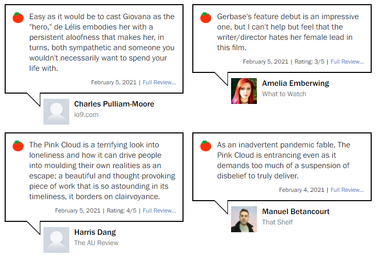Open the io9.com publication link
Image resolution: width=381 pixels, height=256 pixels.
pos(86,115)
